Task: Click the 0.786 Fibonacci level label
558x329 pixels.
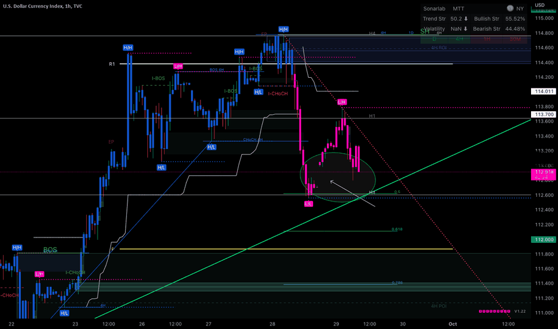Action: tap(397, 283)
